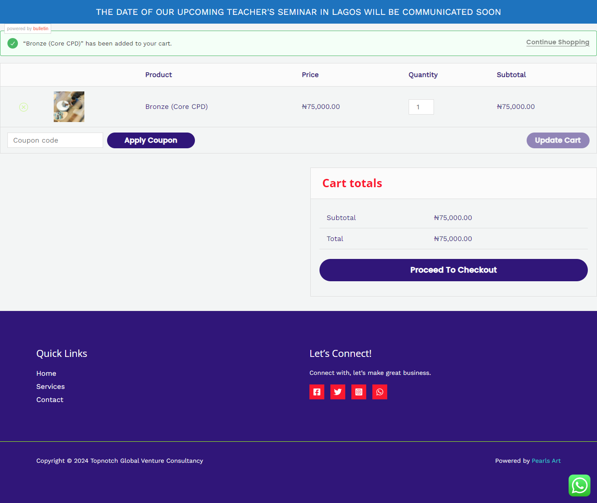Launch the floating green WhatsApp chat button
The width and height of the screenshot is (597, 503).
(x=580, y=486)
